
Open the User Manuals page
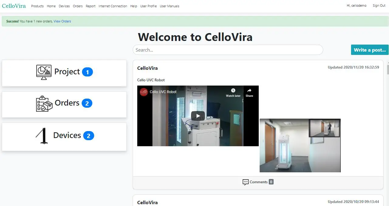click(x=169, y=6)
